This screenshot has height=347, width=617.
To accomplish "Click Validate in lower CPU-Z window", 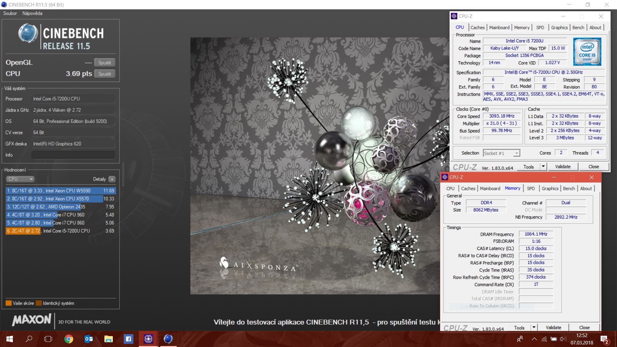I will [x=554, y=328].
